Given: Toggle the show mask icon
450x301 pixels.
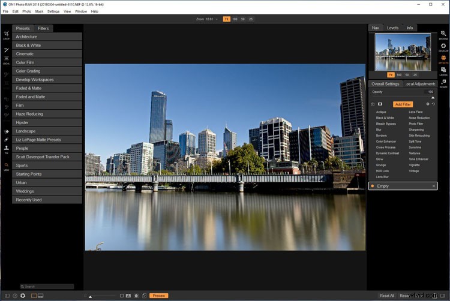Looking at the screenshot, I should pyautogui.click(x=136, y=296).
